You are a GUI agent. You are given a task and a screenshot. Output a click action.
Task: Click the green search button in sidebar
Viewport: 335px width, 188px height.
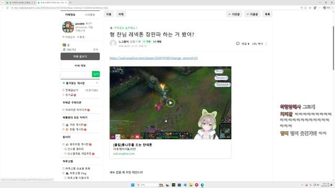[x=96, y=74]
